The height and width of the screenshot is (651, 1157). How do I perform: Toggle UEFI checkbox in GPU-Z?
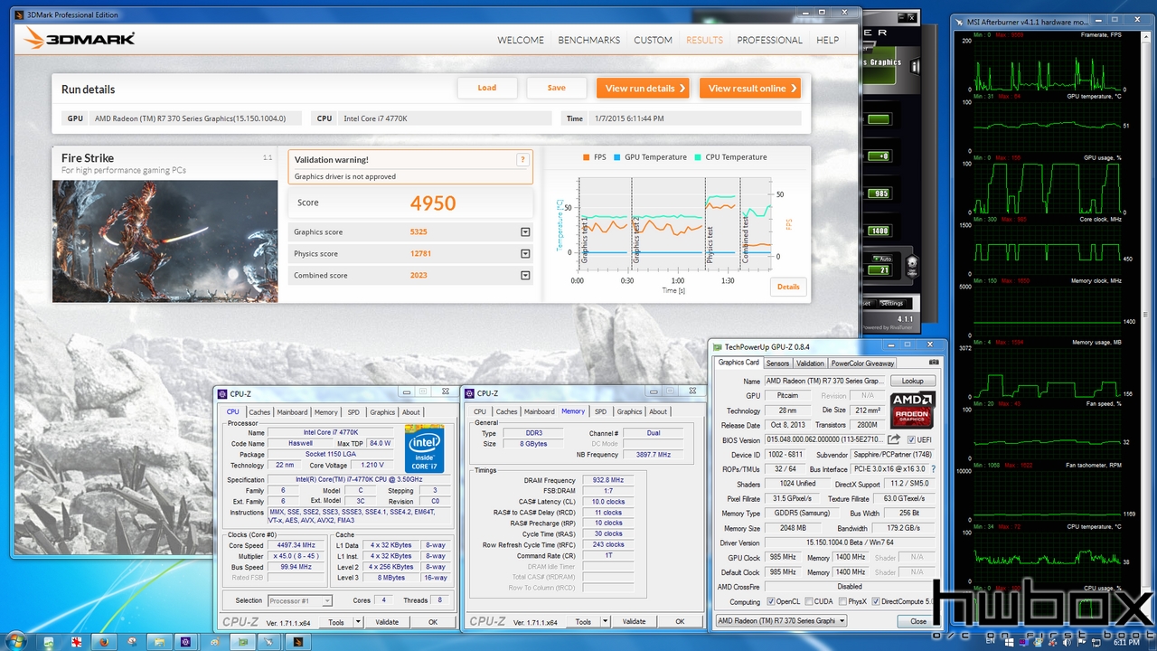click(x=912, y=439)
